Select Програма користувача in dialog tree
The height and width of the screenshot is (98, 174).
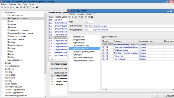pos(83,61)
